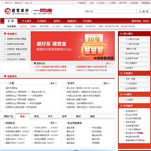Go to 主页 navigation tab
Viewport: 151px width, 151px height.
click(x=11, y=21)
